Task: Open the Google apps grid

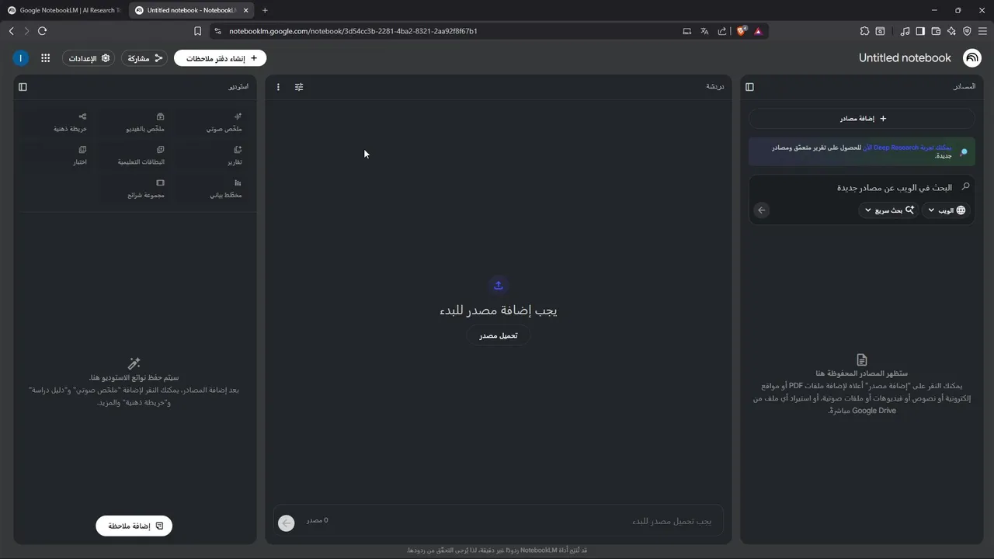Action: (45, 58)
